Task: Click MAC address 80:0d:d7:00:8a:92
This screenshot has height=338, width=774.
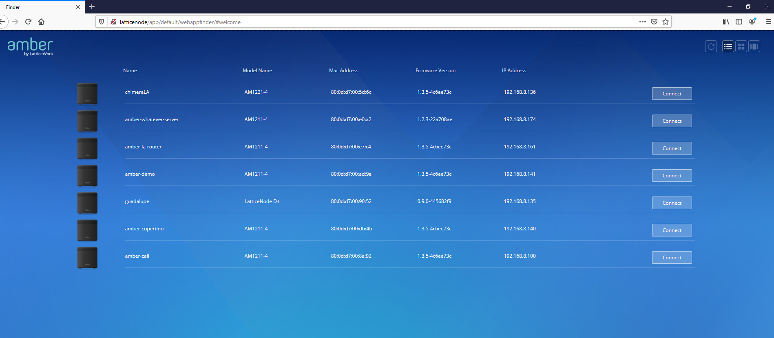Action: [351, 256]
